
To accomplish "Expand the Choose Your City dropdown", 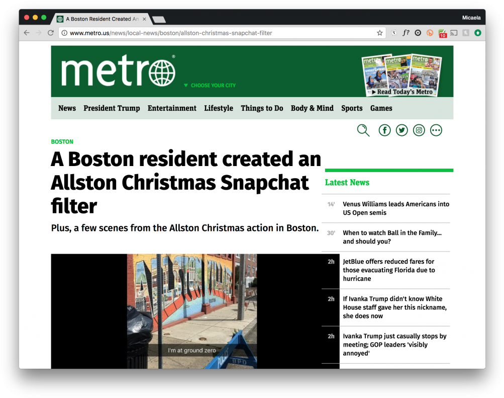I will [210, 85].
